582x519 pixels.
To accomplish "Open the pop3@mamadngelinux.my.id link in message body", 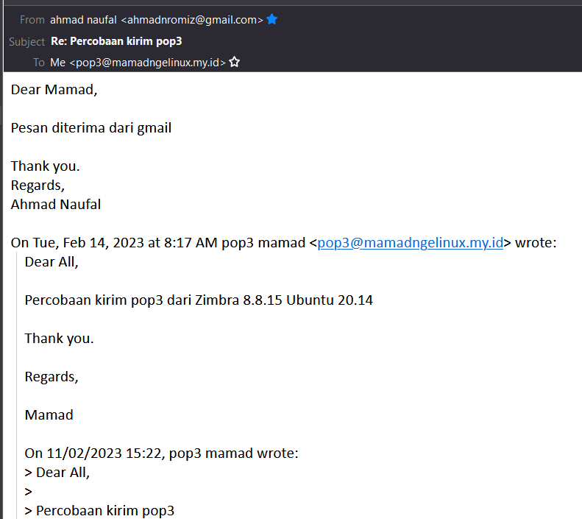I will click(410, 242).
